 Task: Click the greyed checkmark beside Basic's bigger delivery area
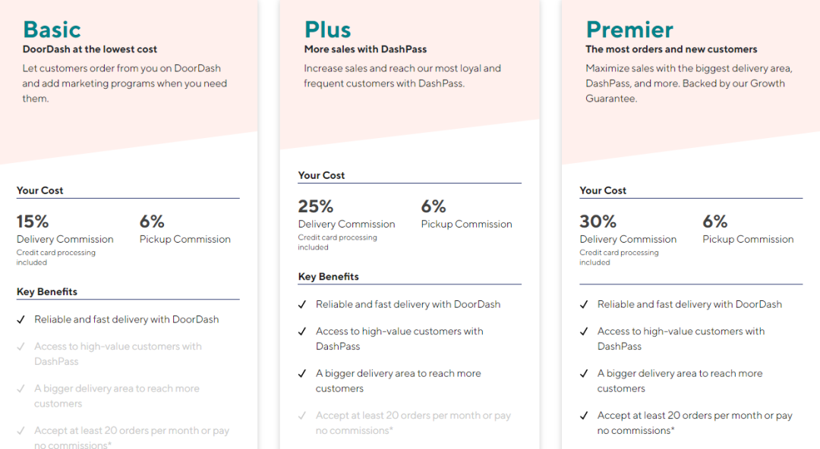point(21,389)
